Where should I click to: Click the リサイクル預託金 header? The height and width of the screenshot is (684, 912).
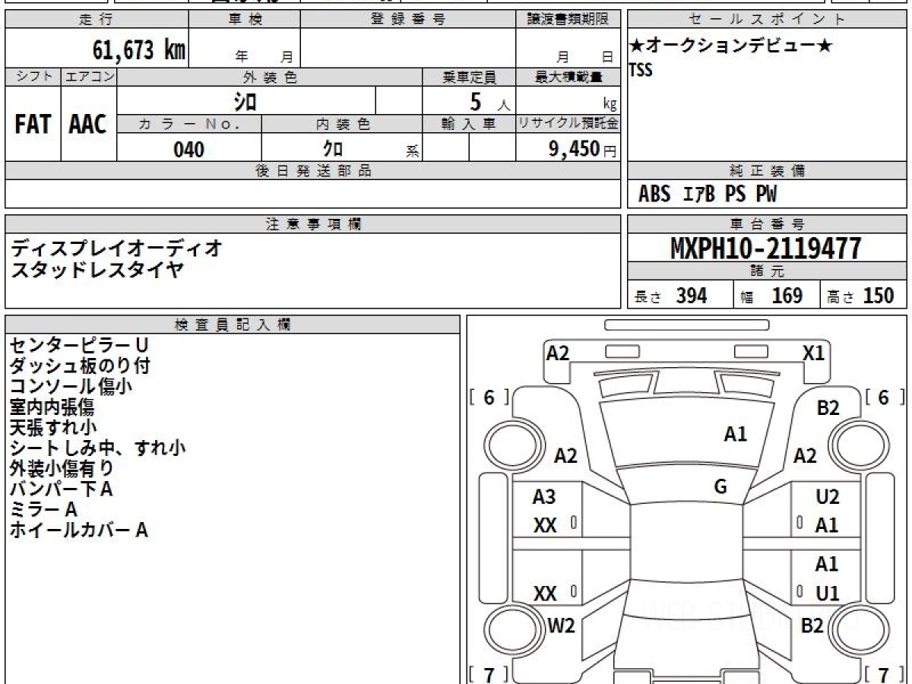[x=568, y=124]
